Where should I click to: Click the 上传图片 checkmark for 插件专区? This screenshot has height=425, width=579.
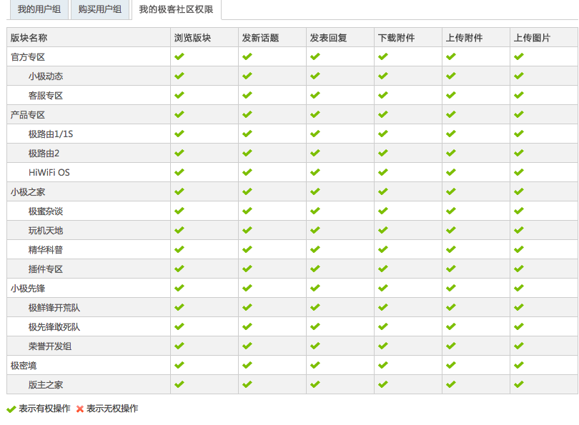519,269
